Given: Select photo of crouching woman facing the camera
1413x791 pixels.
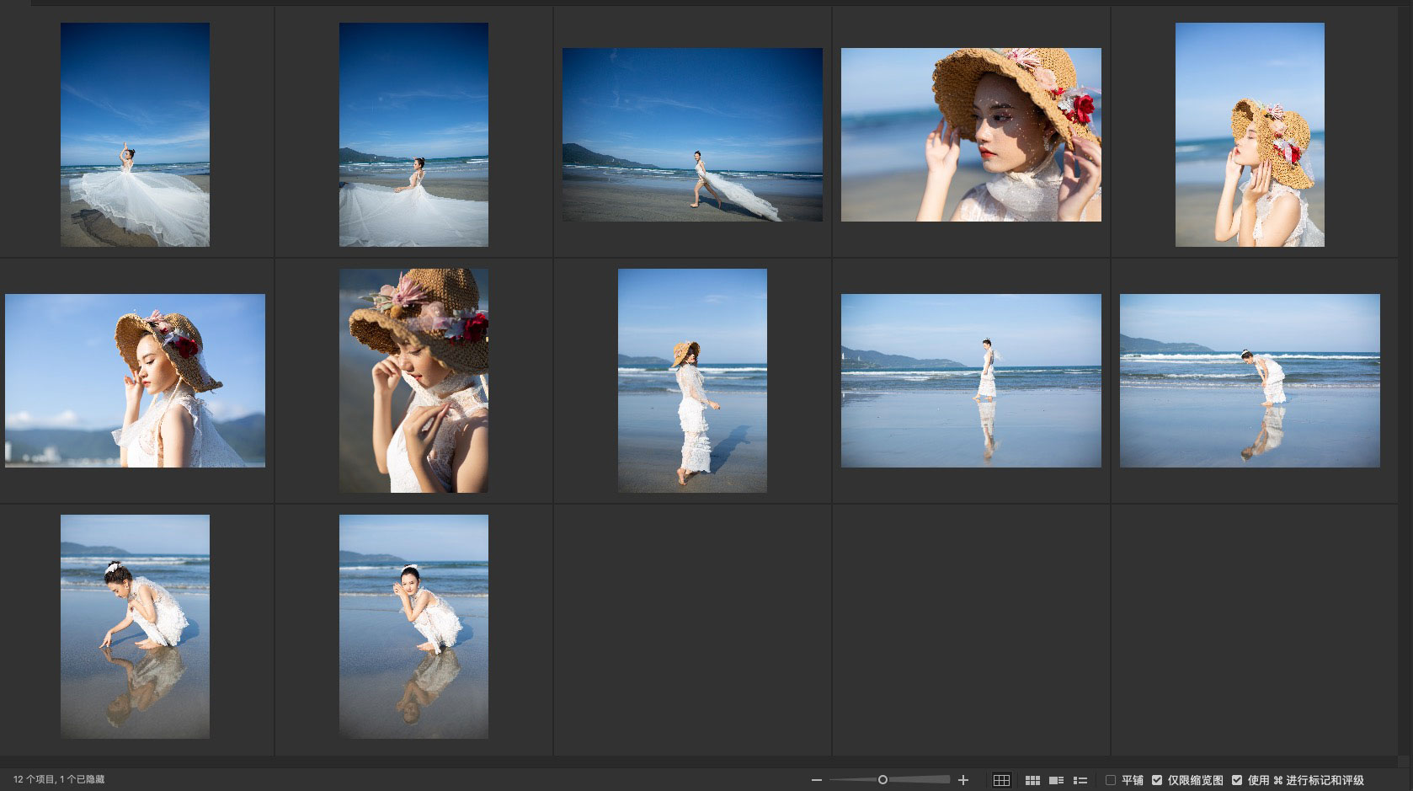Looking at the screenshot, I should click(413, 627).
